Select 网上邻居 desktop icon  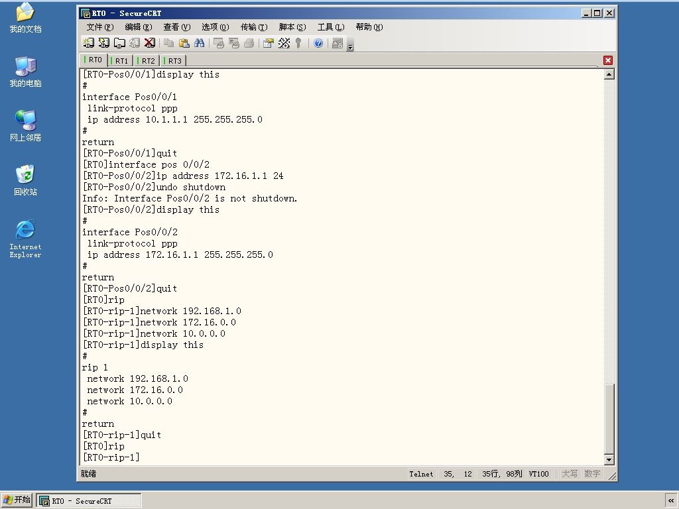coord(25,126)
